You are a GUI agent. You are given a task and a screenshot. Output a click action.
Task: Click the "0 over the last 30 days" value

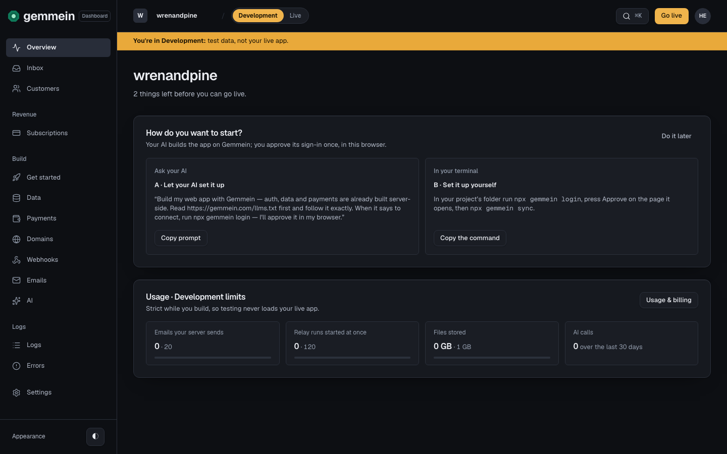[x=608, y=347]
